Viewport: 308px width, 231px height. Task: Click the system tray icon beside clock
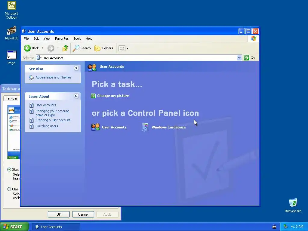coord(286,226)
